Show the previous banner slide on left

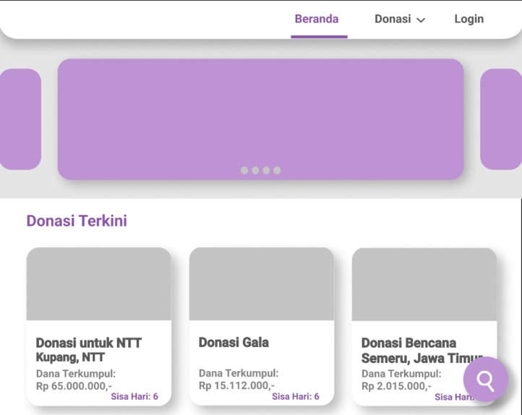click(x=20, y=119)
